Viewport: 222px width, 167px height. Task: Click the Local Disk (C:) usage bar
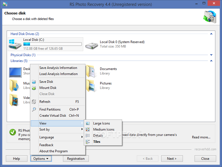(x=52, y=44)
